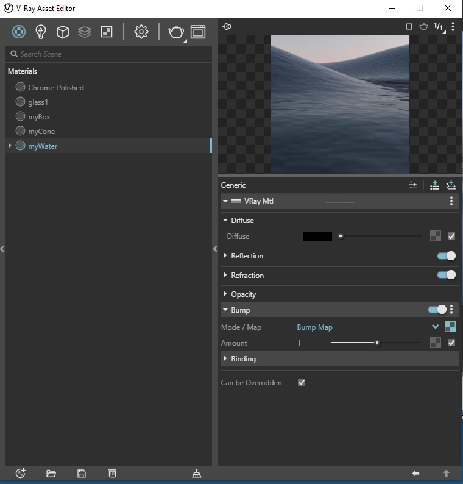Open the Textures checker icon
The image size is (463, 484).
coord(107,32)
